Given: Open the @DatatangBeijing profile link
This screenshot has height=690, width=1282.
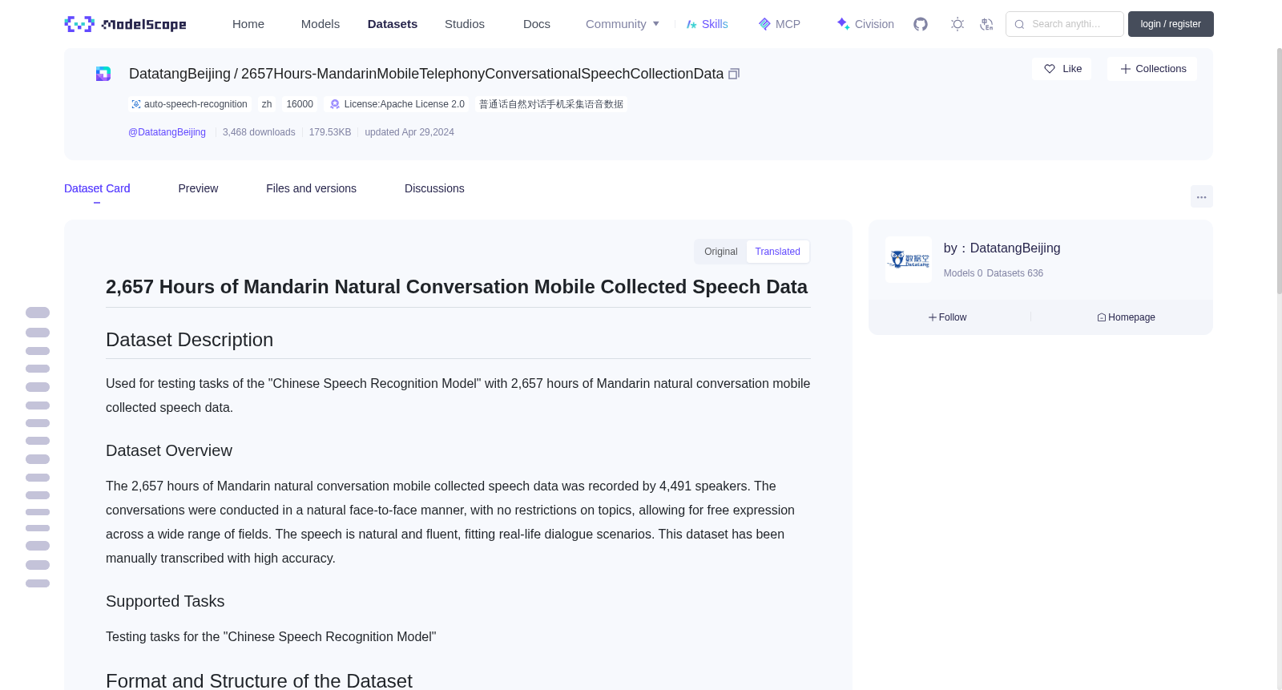Looking at the screenshot, I should [x=167, y=132].
